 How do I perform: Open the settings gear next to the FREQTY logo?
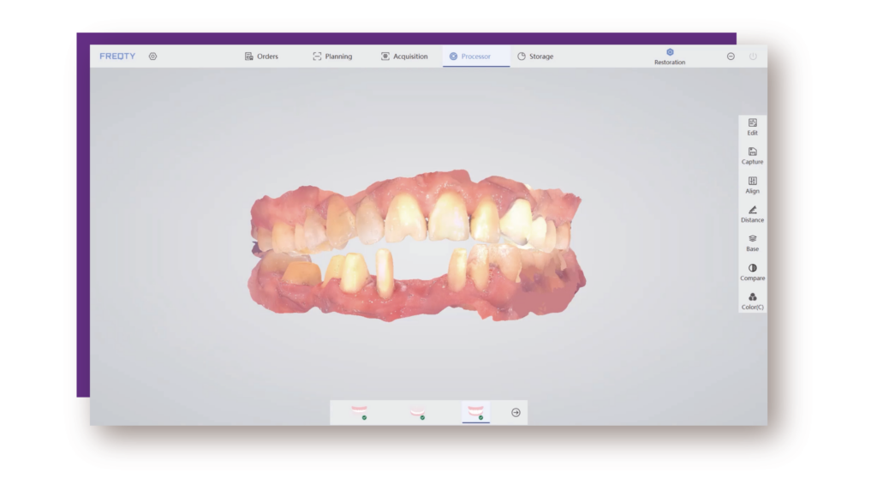coord(152,57)
